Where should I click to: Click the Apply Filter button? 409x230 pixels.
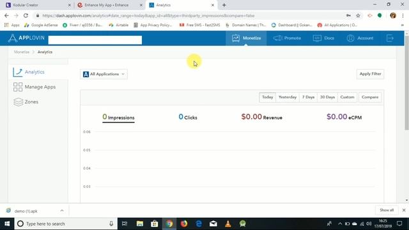click(370, 74)
